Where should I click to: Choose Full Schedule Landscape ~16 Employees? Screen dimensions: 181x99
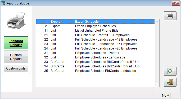coord(95,44)
